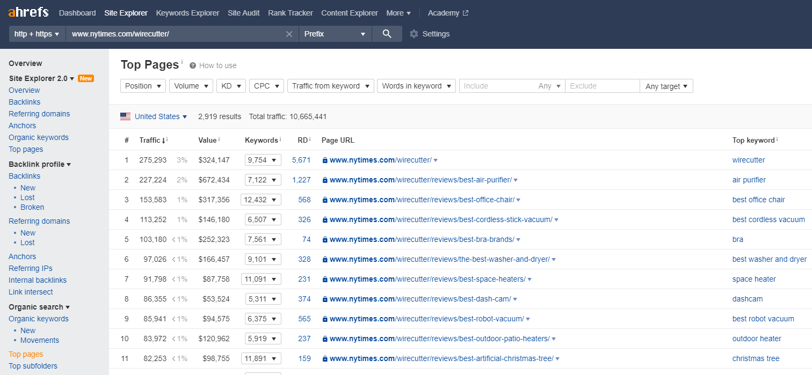
Task: Open Keywords Explorer in top navigation
Action: pyautogui.click(x=187, y=13)
